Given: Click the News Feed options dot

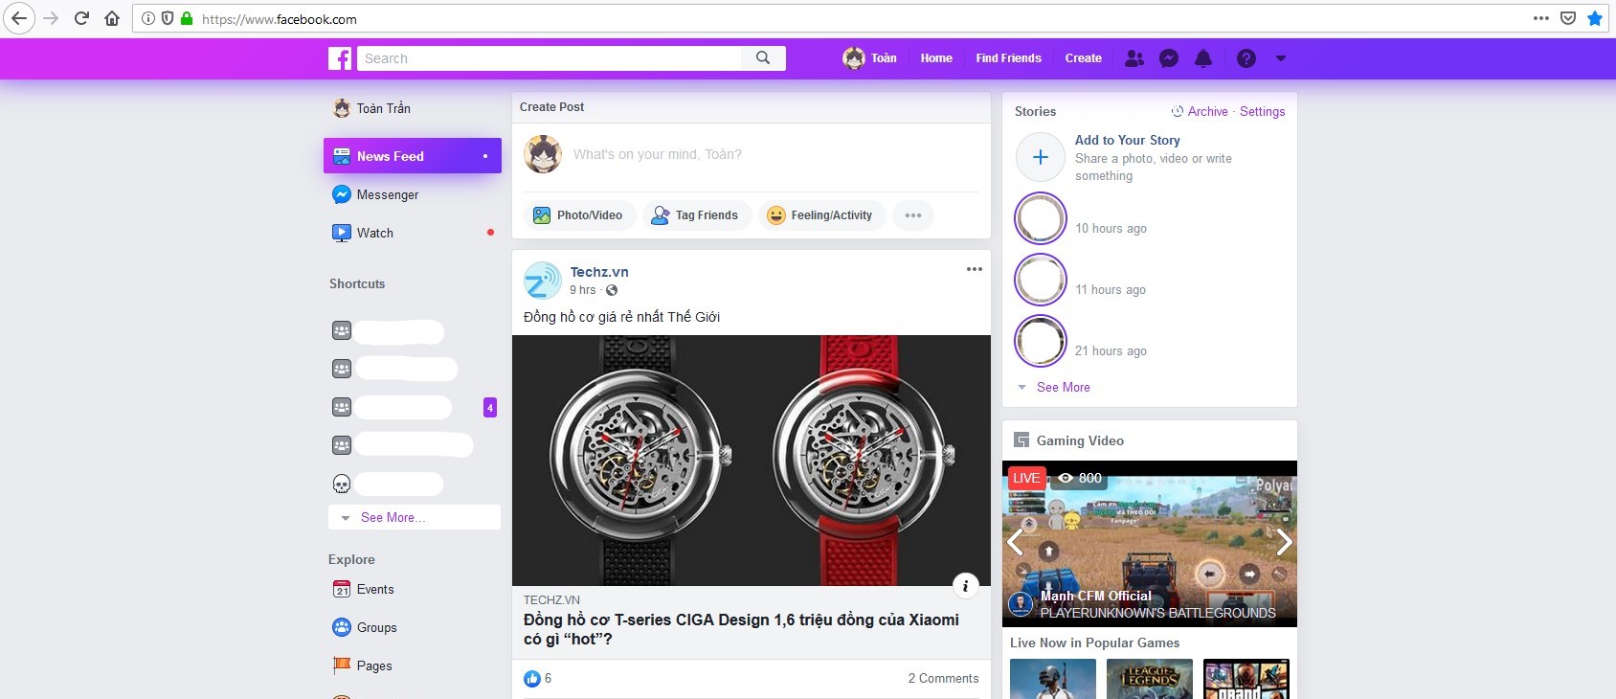Looking at the screenshot, I should (485, 156).
